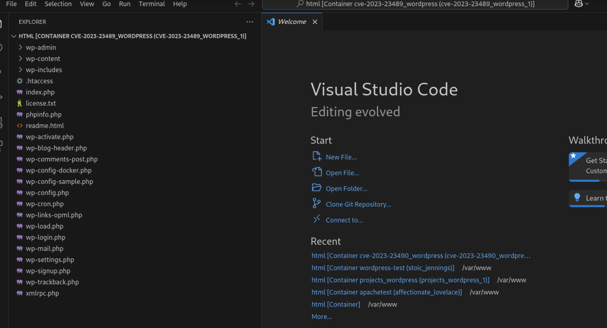Click the Clone Git Repository link

pos(358,204)
